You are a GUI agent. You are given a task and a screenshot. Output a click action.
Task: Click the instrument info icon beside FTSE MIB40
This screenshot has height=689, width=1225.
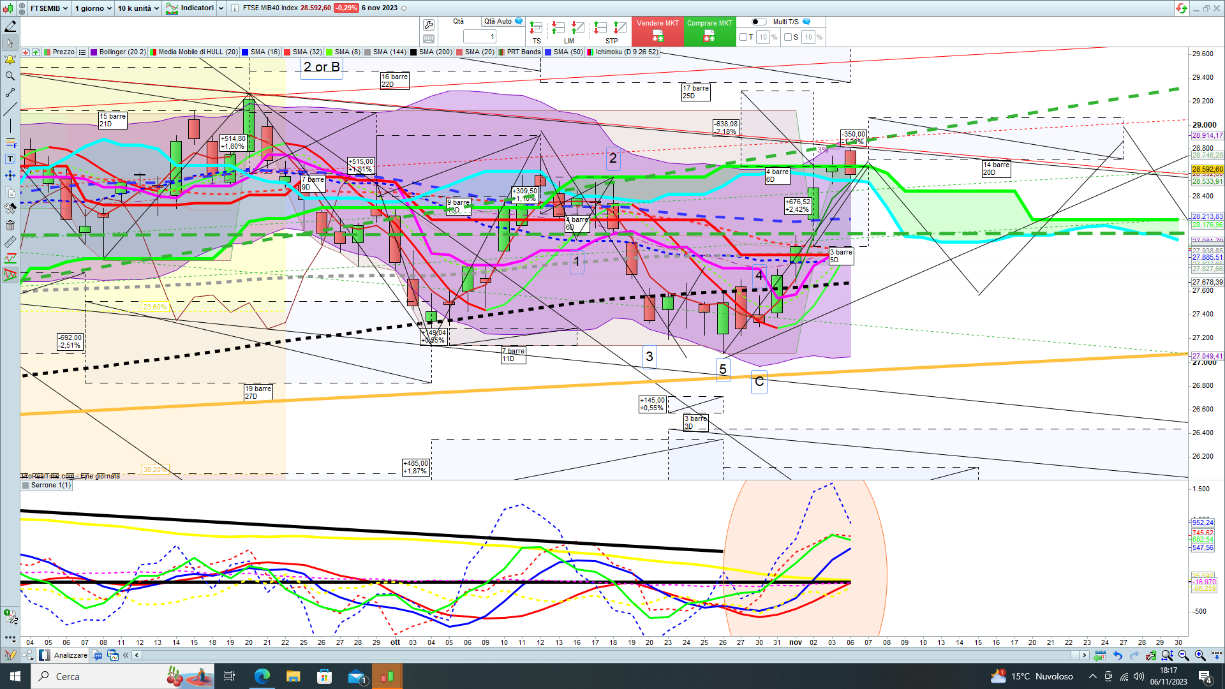point(235,8)
